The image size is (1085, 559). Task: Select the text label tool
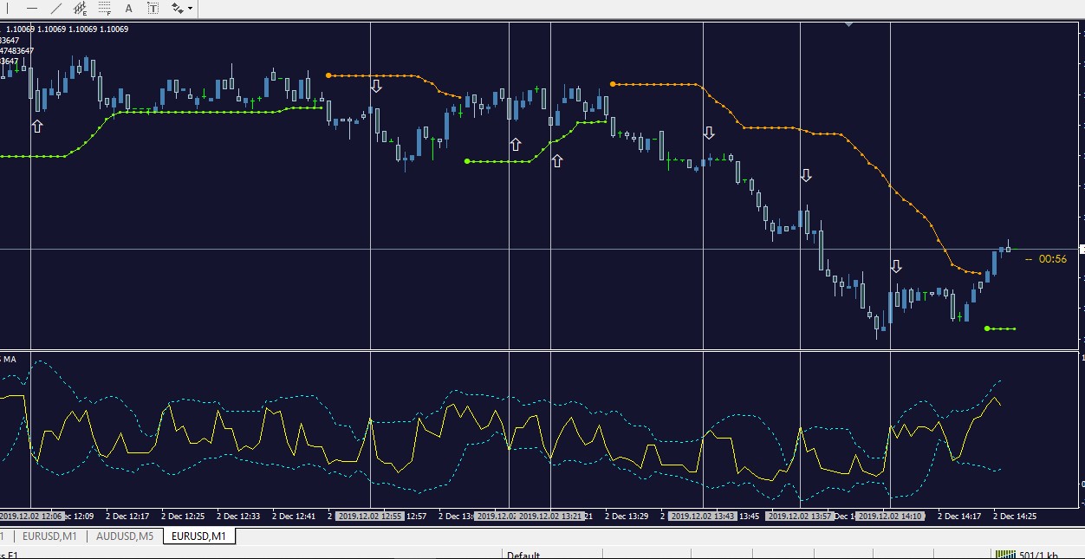click(153, 9)
